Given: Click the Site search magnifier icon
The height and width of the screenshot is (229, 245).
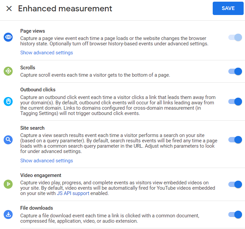Looking at the screenshot, I should click(8, 140).
